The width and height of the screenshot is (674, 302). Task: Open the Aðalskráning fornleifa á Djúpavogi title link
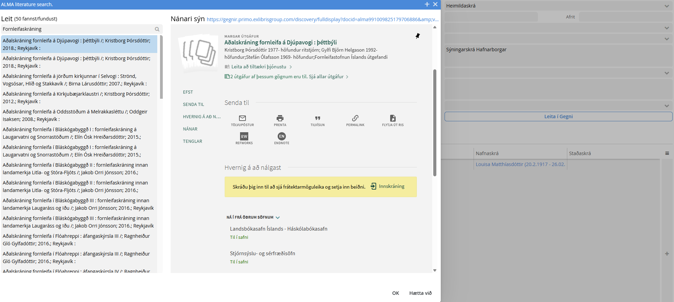[x=281, y=42]
